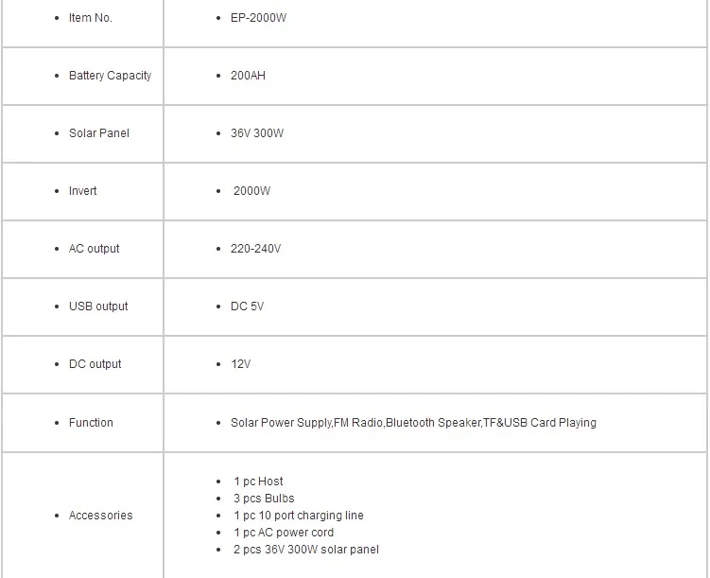Click the "USB output" label

(98, 307)
